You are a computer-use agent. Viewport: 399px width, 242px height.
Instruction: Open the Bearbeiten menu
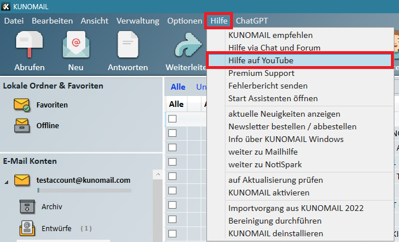coord(52,21)
